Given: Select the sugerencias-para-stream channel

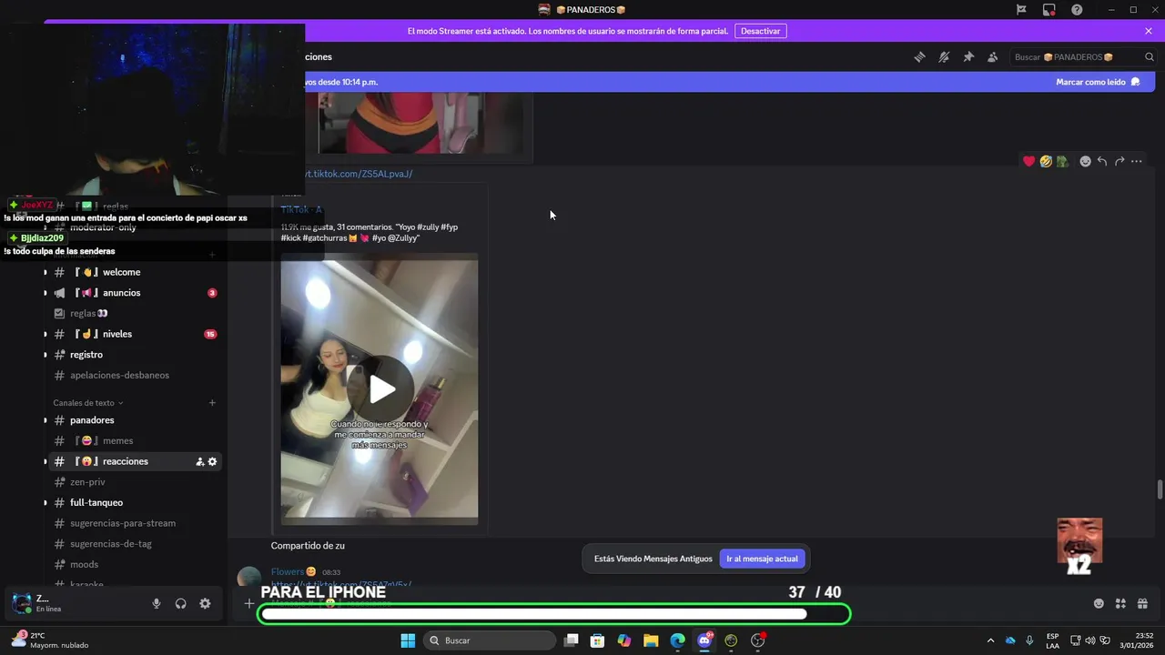Looking at the screenshot, I should 134,523.
